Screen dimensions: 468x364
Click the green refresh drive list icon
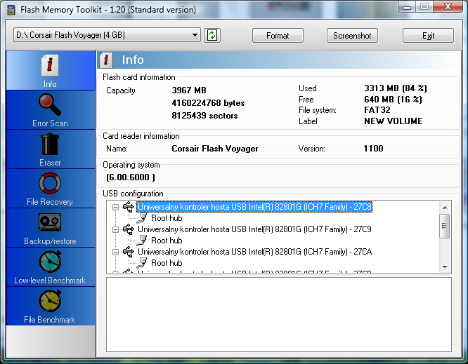tap(212, 36)
